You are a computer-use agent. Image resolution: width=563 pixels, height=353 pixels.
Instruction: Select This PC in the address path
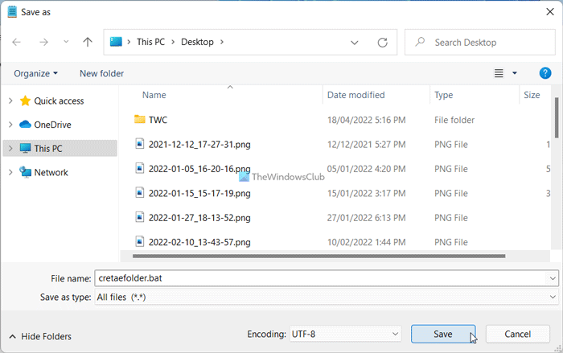point(150,42)
